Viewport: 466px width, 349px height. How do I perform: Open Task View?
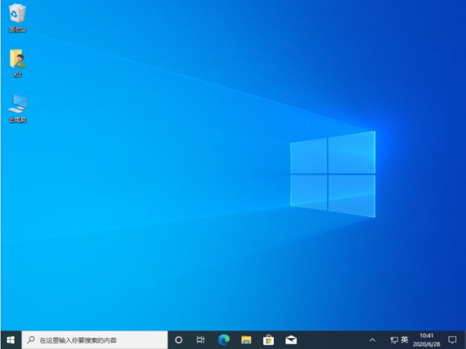point(201,339)
